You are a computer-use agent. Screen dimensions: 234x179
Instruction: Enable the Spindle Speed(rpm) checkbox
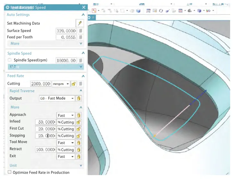click(x=10, y=60)
